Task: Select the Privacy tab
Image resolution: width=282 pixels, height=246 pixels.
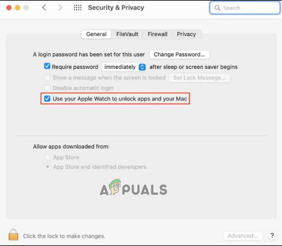Action: [x=186, y=34]
